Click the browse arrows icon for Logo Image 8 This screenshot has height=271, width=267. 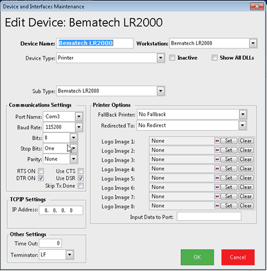click(217, 206)
